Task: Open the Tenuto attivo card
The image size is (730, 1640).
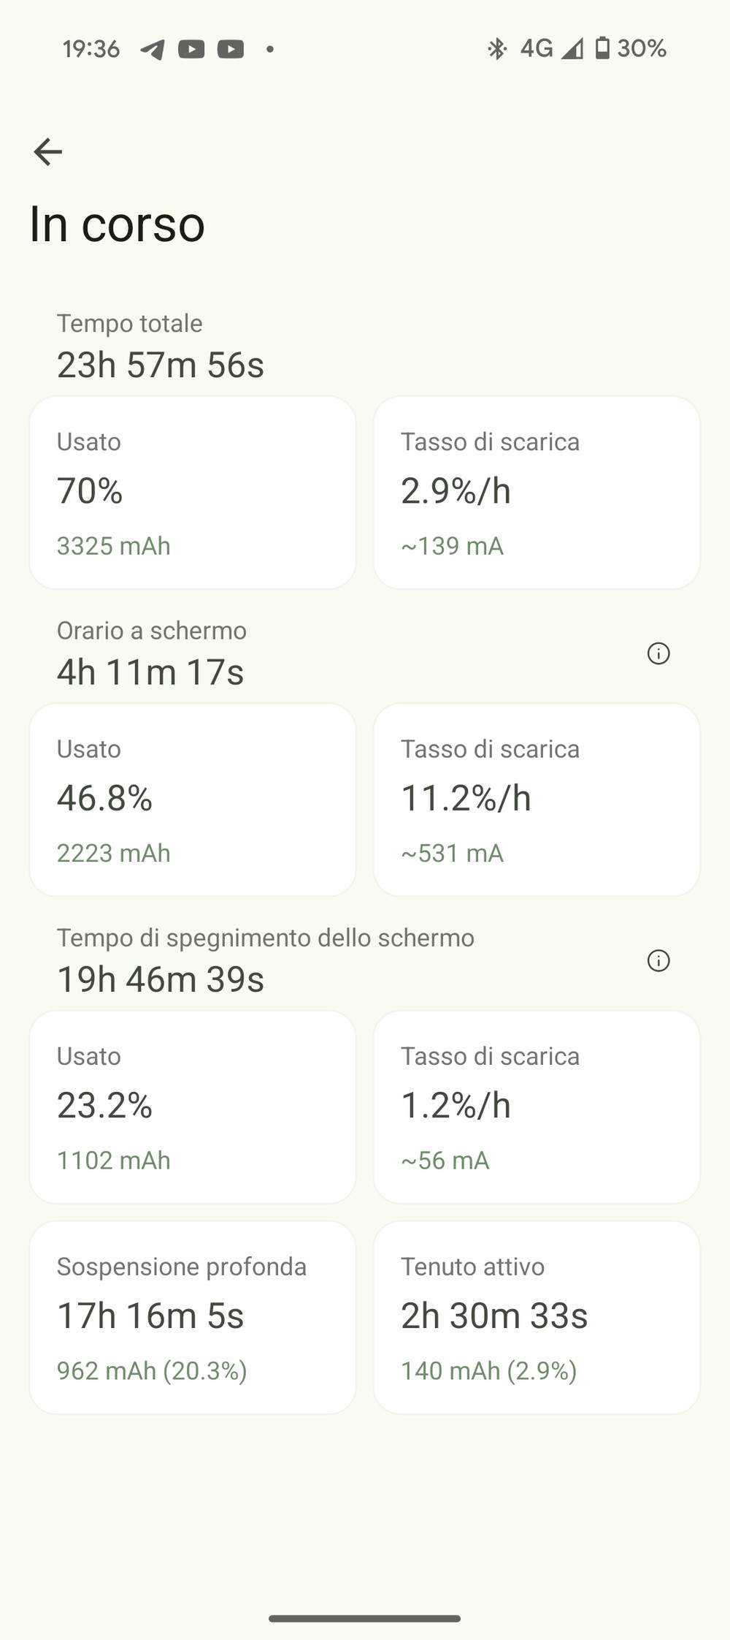Action: click(537, 1317)
